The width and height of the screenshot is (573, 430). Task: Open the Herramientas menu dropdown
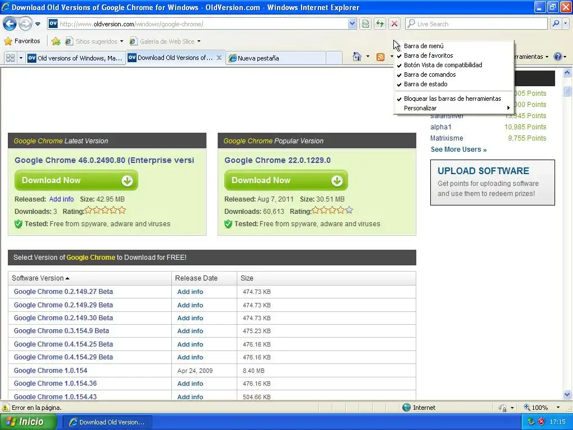coord(531,57)
